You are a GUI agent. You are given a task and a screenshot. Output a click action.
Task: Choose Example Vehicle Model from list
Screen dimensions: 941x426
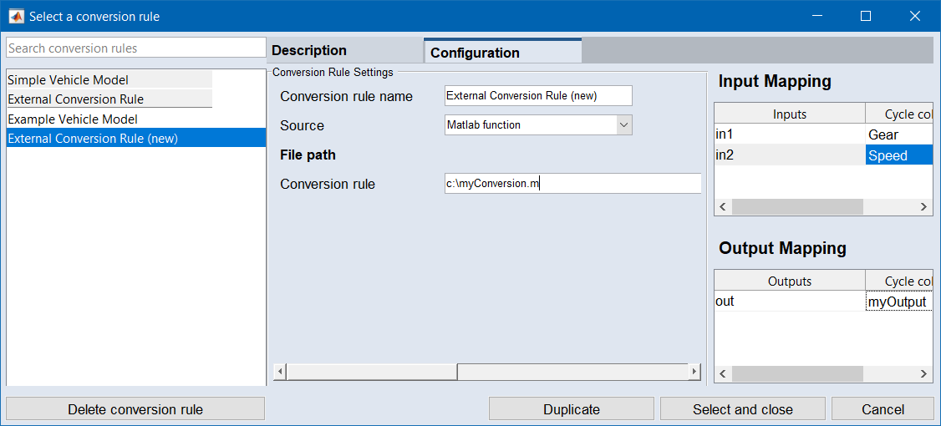tap(73, 119)
